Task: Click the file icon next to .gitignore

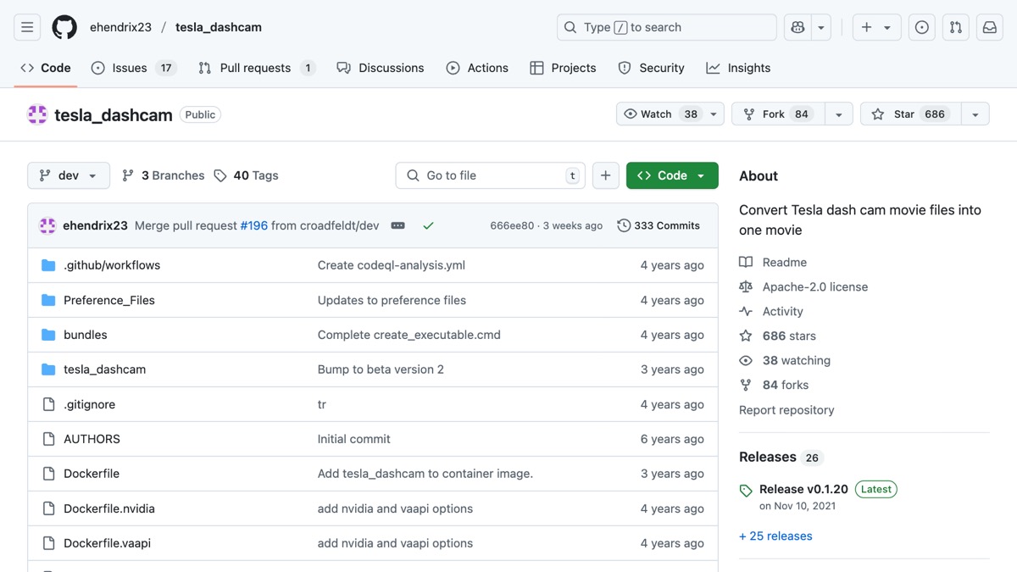Action: [x=48, y=404]
